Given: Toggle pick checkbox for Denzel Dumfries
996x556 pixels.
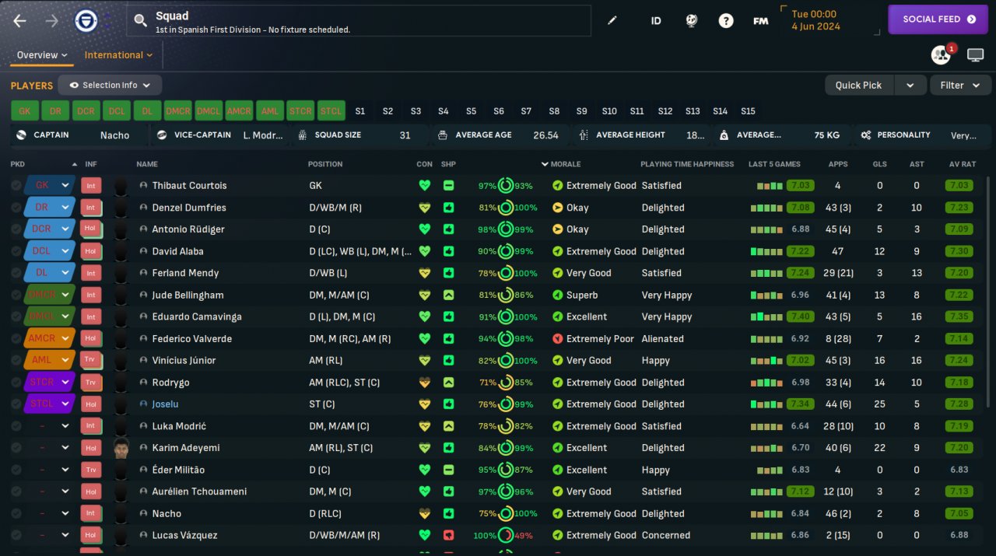Looking at the screenshot, I should click(x=16, y=208).
